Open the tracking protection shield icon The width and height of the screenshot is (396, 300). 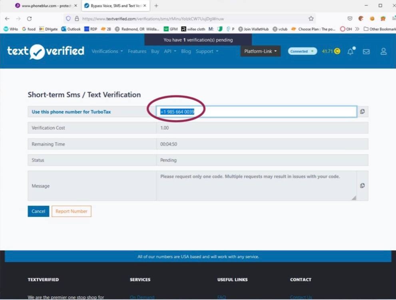point(68,18)
